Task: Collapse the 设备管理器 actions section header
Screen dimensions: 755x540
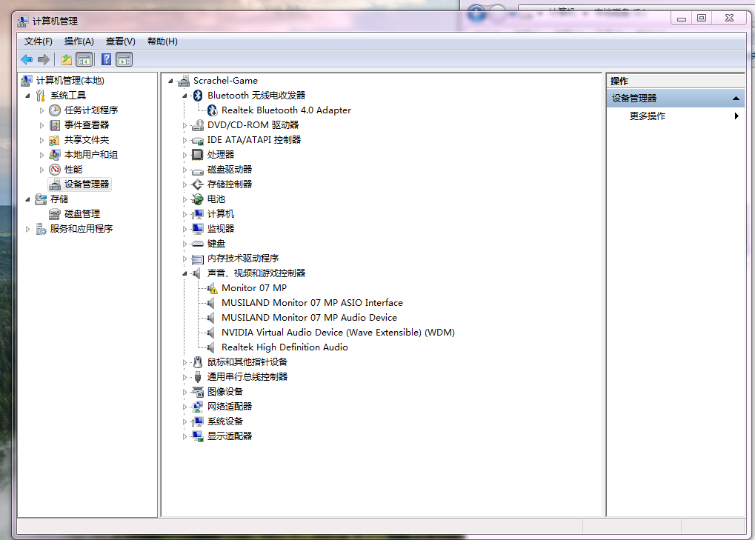Action: pyautogui.click(x=736, y=99)
